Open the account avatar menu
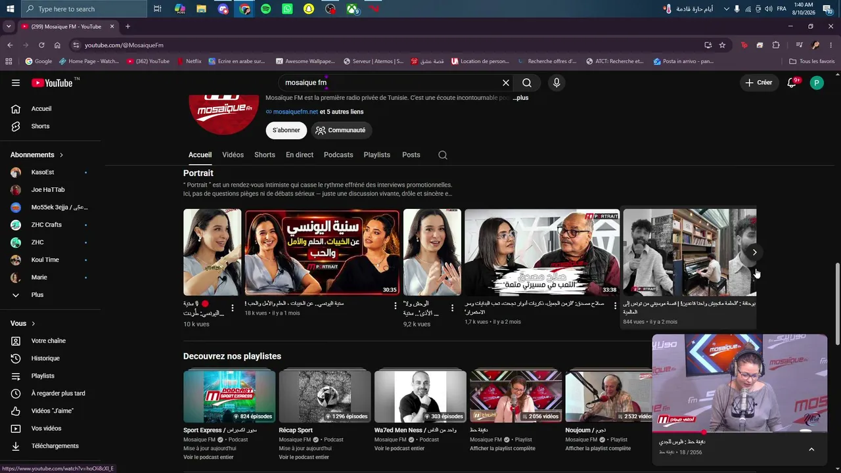Viewport: 841px width, 473px height. 817,83
